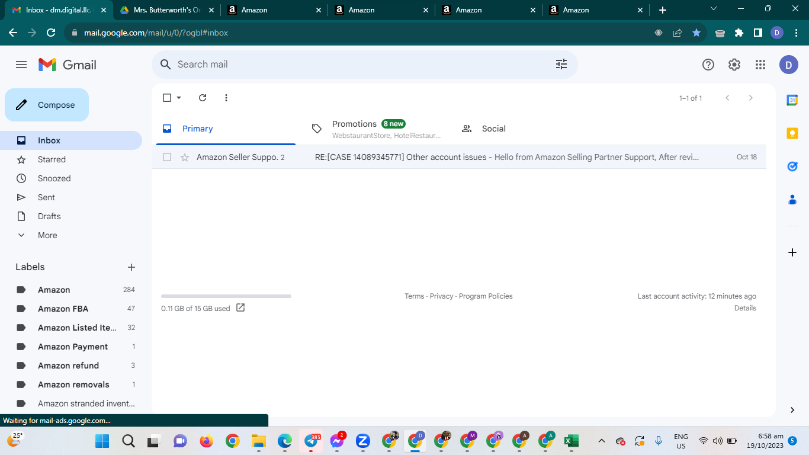This screenshot has width=809, height=455.
Task: Show search options in the search bar
Action: [x=561, y=65]
